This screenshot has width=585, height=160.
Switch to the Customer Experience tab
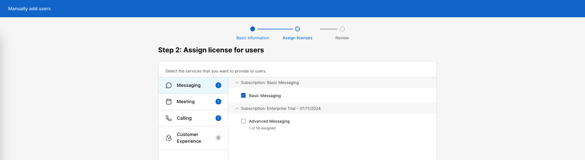tap(189, 138)
